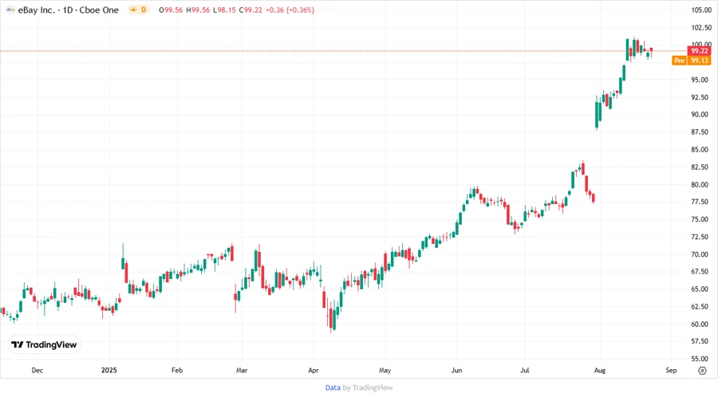Click the 65.00 price axis label

click(x=700, y=289)
